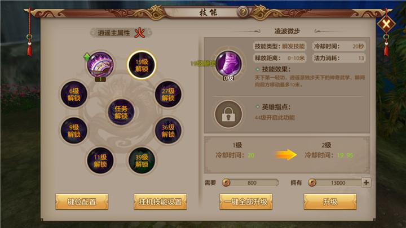Select the unlocked purple fan skill icon

coord(100,64)
